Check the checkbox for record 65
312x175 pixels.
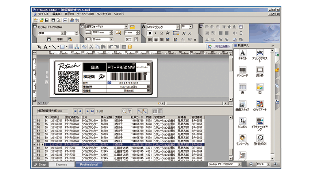pos(35,158)
